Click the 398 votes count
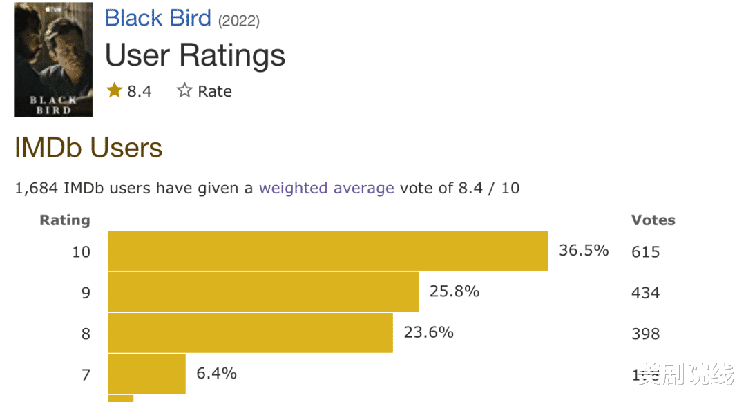Image resolution: width=746 pixels, height=402 pixels. 646,334
